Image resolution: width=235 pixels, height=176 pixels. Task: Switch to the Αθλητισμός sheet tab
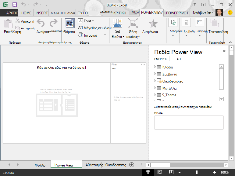(x=94, y=165)
